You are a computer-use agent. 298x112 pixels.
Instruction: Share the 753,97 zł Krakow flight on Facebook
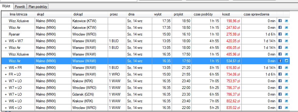[x=280, y=81]
